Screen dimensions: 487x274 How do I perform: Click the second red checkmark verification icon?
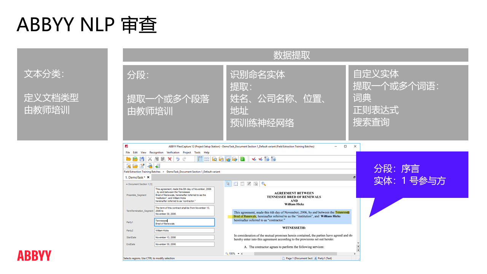pos(261,159)
